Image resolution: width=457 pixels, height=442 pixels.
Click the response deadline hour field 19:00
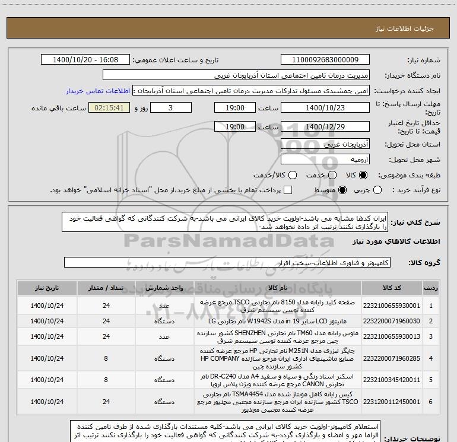click(235, 107)
